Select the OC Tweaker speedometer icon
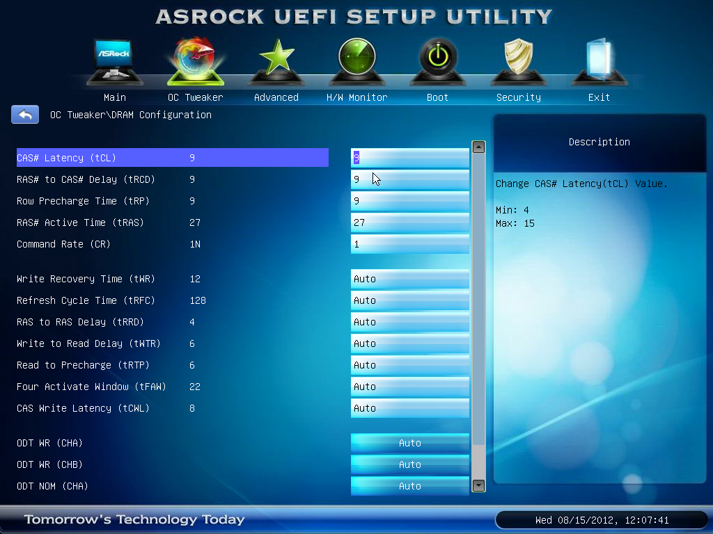The height and width of the screenshot is (534, 713). (196, 61)
